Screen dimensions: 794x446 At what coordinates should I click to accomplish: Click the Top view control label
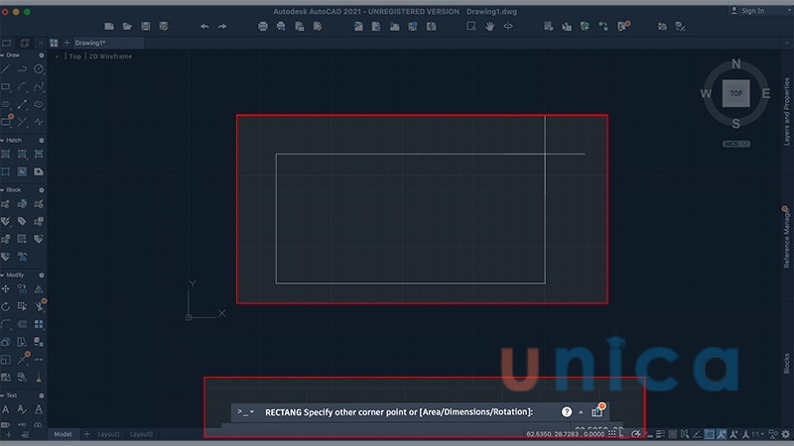point(75,56)
